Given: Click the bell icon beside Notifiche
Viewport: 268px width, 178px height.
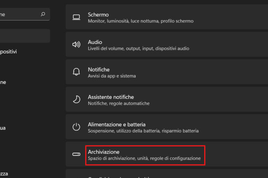Looking at the screenshot, I should coord(76,72).
